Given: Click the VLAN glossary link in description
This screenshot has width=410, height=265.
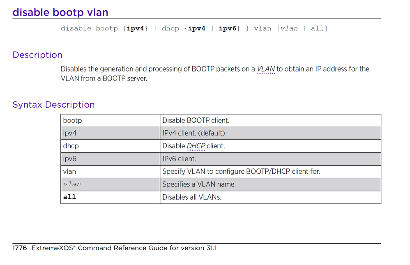Looking at the screenshot, I should coord(266,69).
